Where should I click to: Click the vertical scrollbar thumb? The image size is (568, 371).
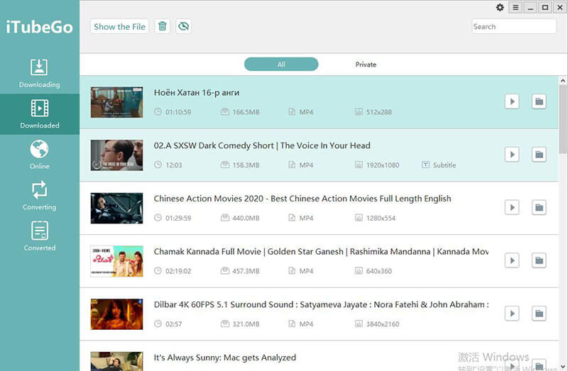click(562, 118)
